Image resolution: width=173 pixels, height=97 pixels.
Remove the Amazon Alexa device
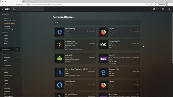(x=94, y=82)
